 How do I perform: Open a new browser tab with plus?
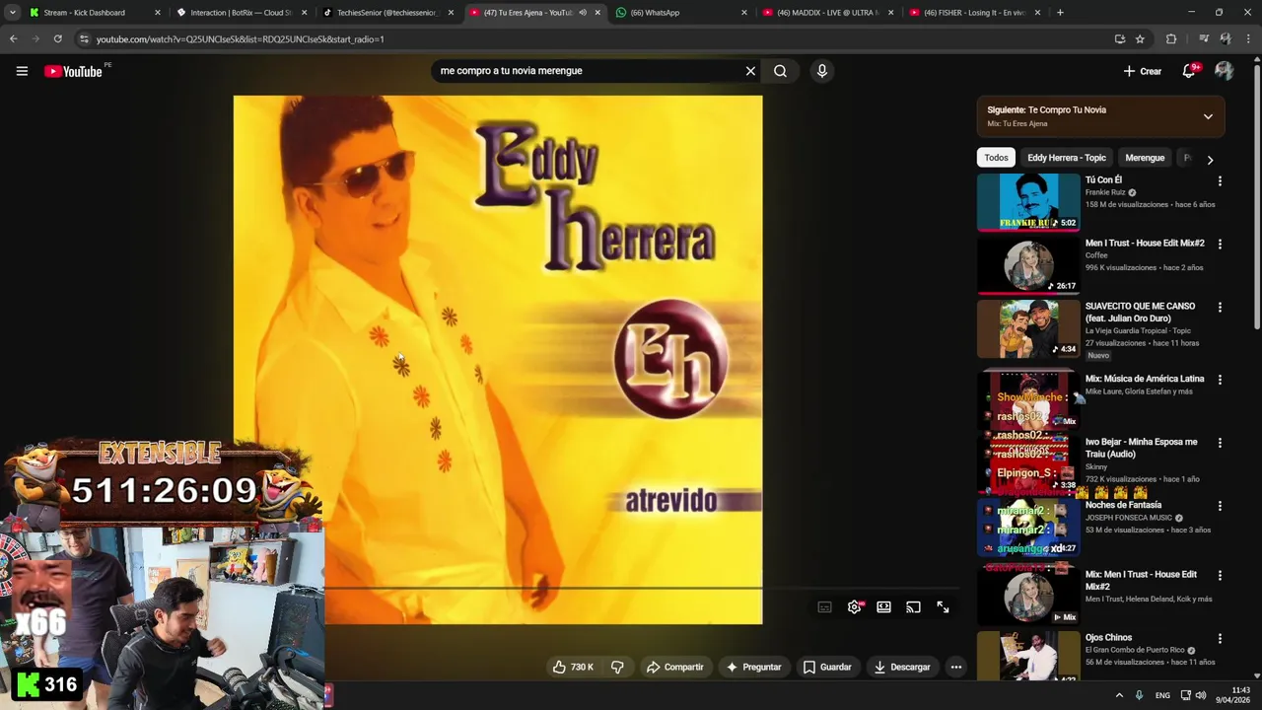[1060, 13]
